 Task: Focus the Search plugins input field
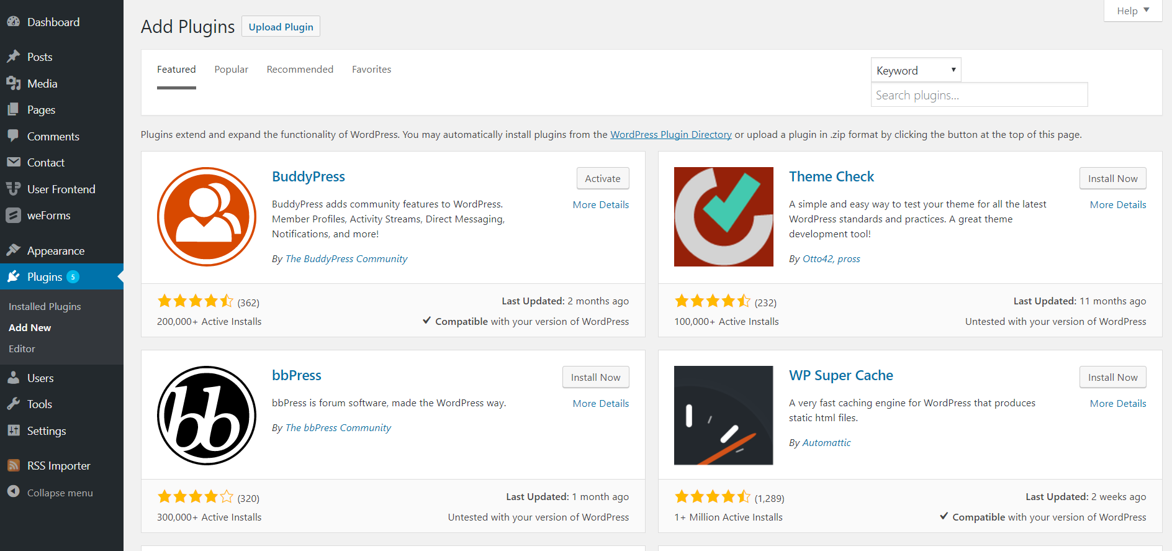pos(980,94)
